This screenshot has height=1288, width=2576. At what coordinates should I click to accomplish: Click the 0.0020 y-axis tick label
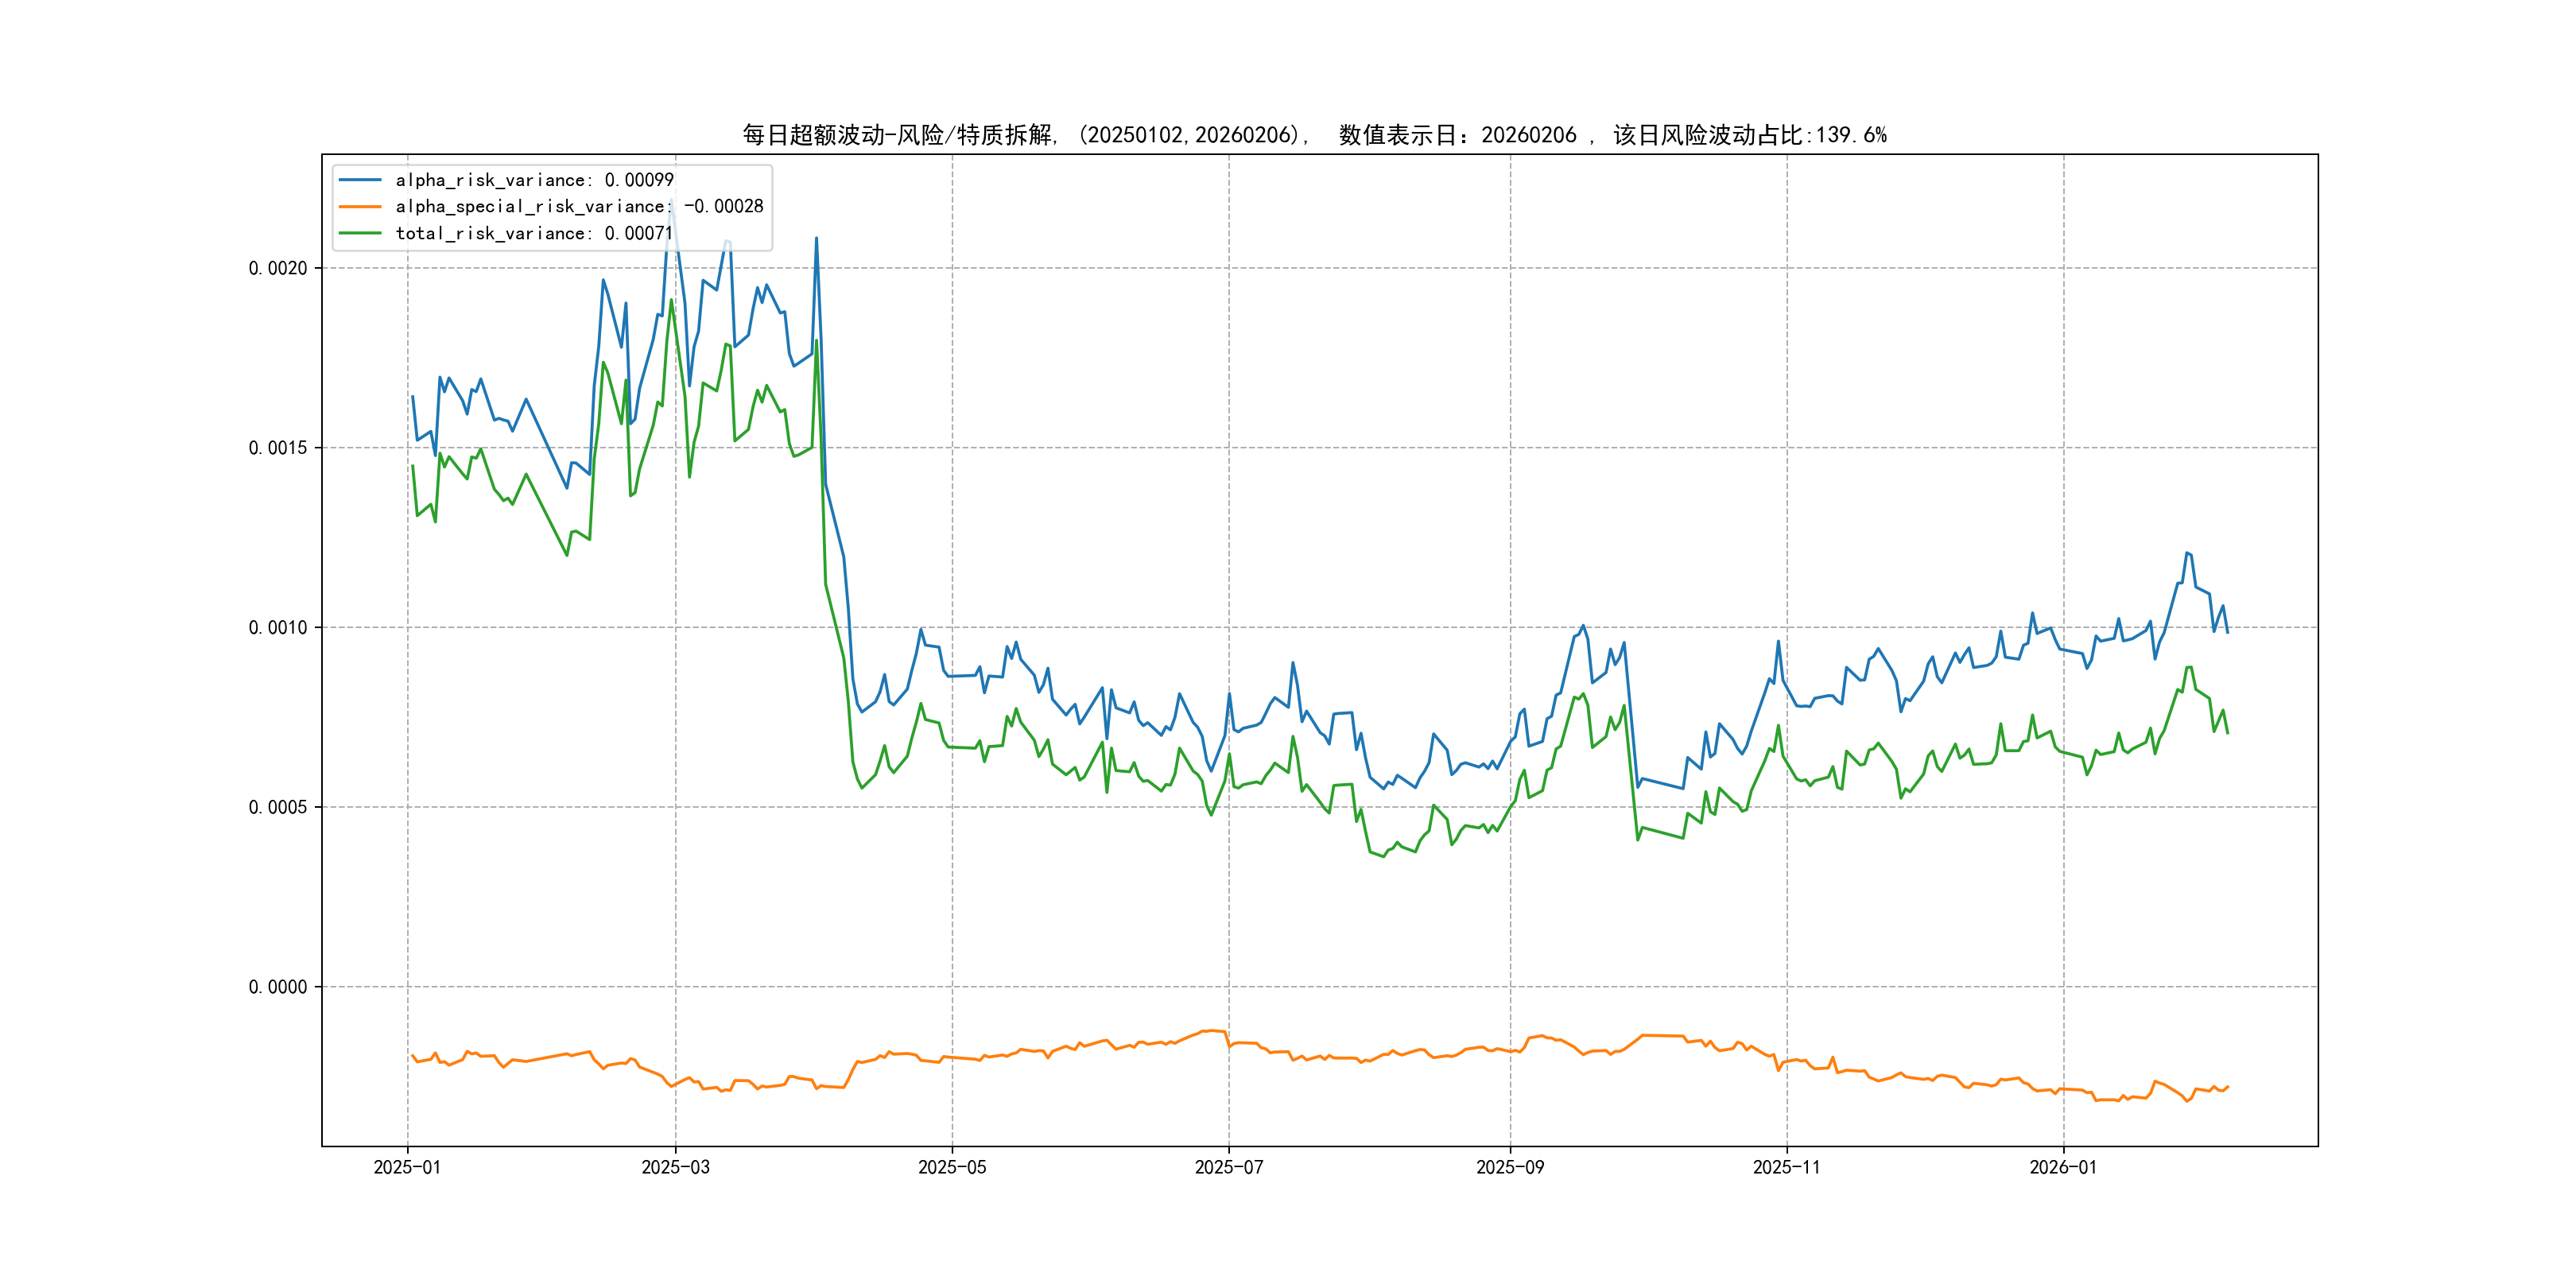click(278, 268)
